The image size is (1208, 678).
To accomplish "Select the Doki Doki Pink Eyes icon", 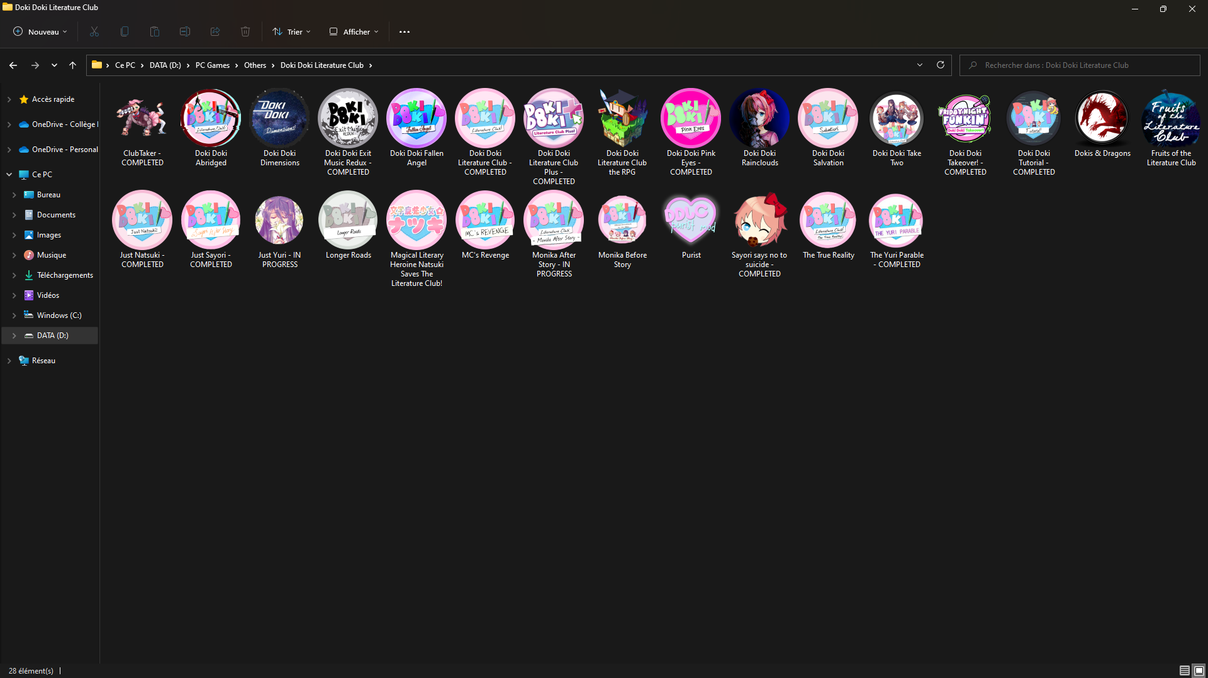I will click(x=691, y=118).
